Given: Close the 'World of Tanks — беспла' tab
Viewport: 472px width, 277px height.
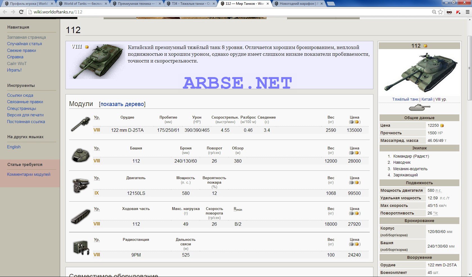Looking at the screenshot, I should coord(106,4).
